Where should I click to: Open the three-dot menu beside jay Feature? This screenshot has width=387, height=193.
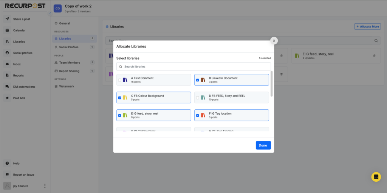[45, 186]
